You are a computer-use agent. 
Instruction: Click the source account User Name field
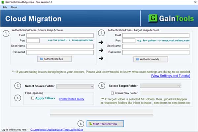[60, 46]
